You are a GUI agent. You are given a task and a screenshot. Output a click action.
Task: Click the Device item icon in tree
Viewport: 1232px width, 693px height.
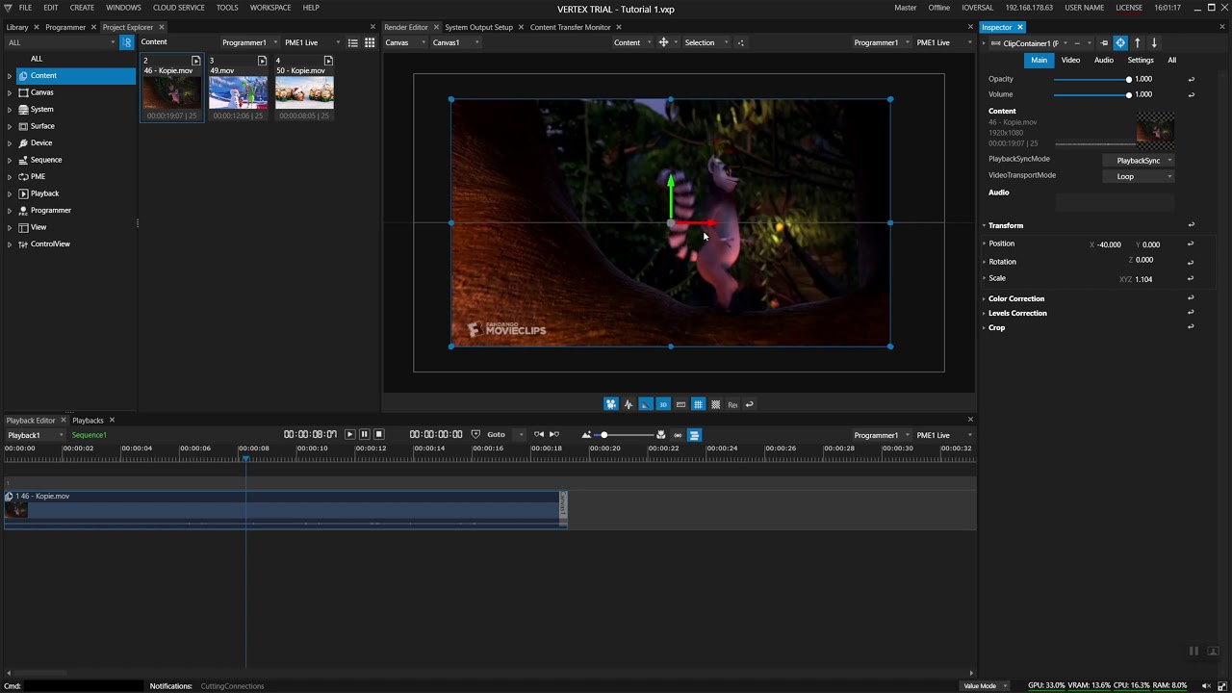(x=23, y=143)
